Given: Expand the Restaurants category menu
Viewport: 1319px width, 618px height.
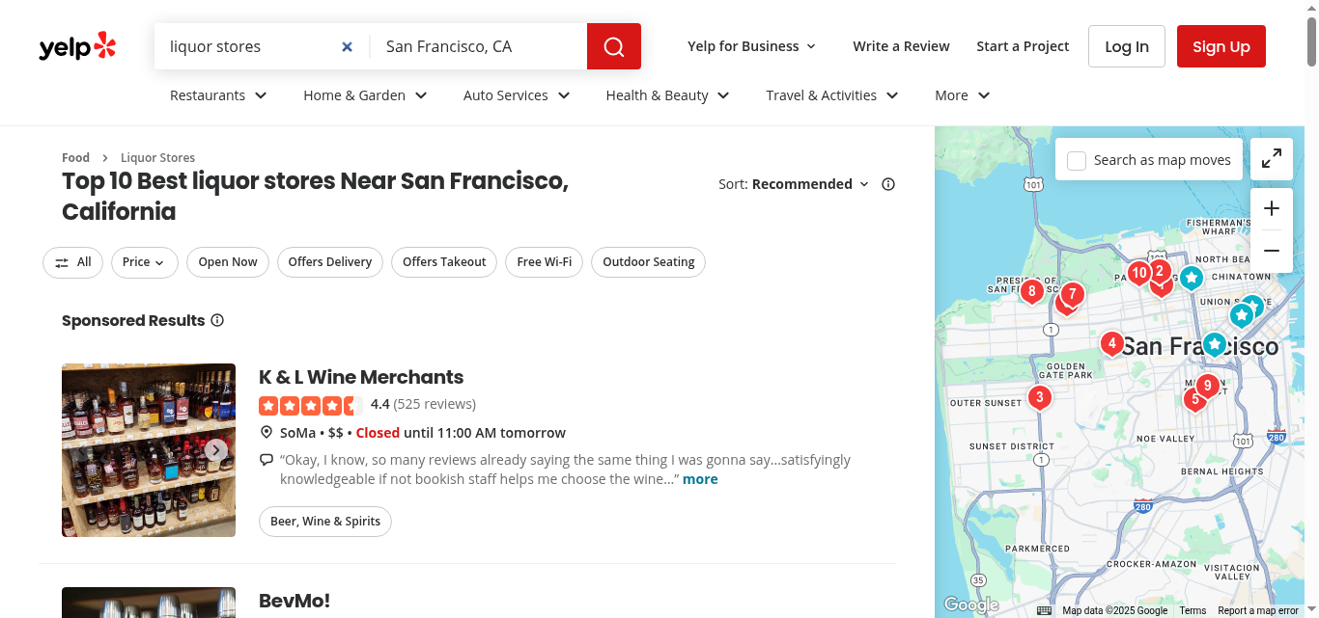Looking at the screenshot, I should [218, 95].
